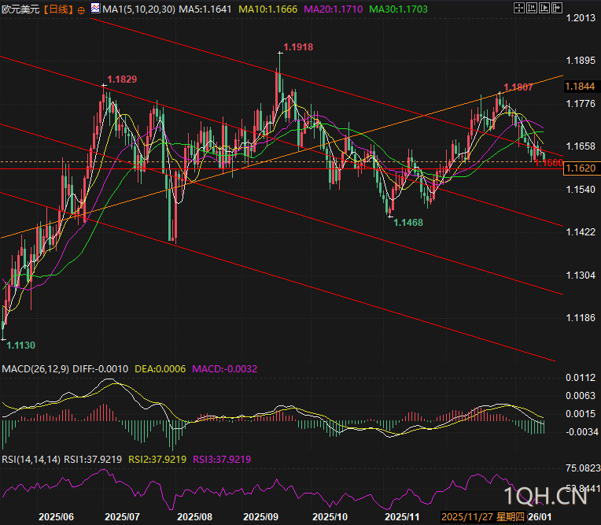Select the 日线 period label
Image resolution: width=601 pixels, height=525 pixels.
pos(57,9)
